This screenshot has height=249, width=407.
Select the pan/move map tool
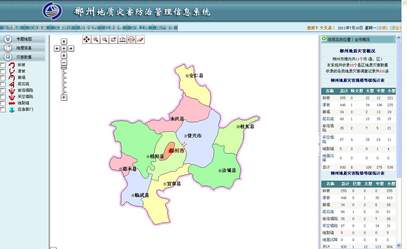coord(86,39)
